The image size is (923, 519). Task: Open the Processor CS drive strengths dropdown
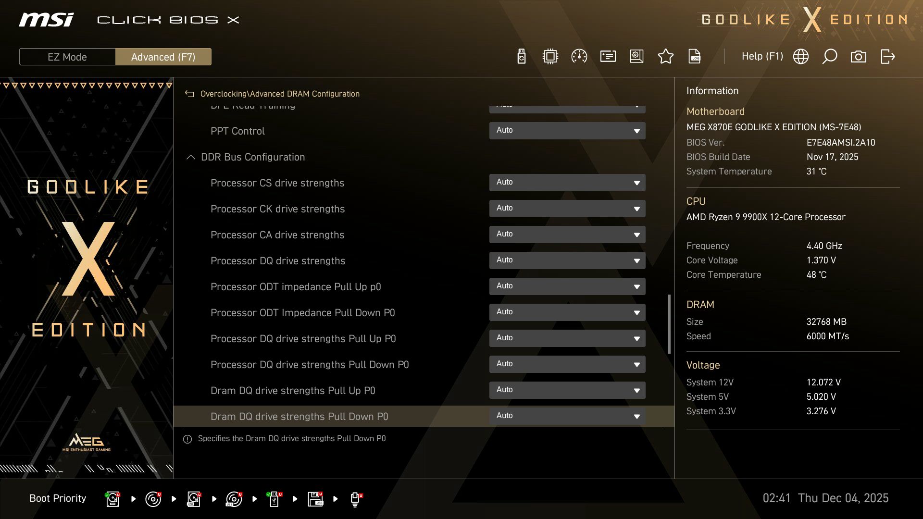coord(567,183)
